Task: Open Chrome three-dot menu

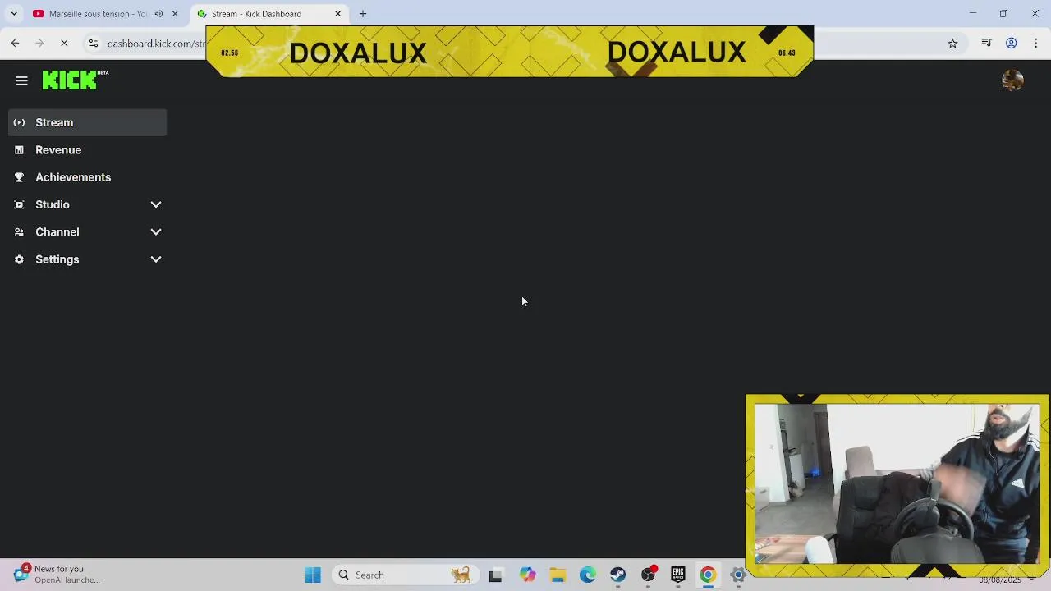Action: [x=1035, y=44]
